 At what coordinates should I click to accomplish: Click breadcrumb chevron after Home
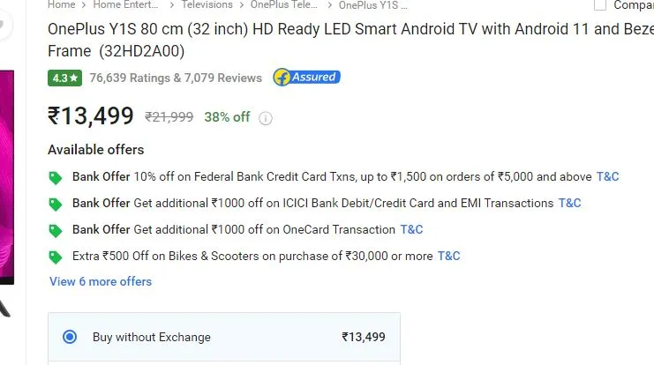(84, 5)
